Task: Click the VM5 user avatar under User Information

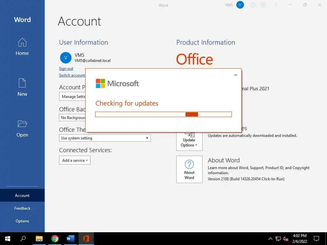Action: pos(66,58)
